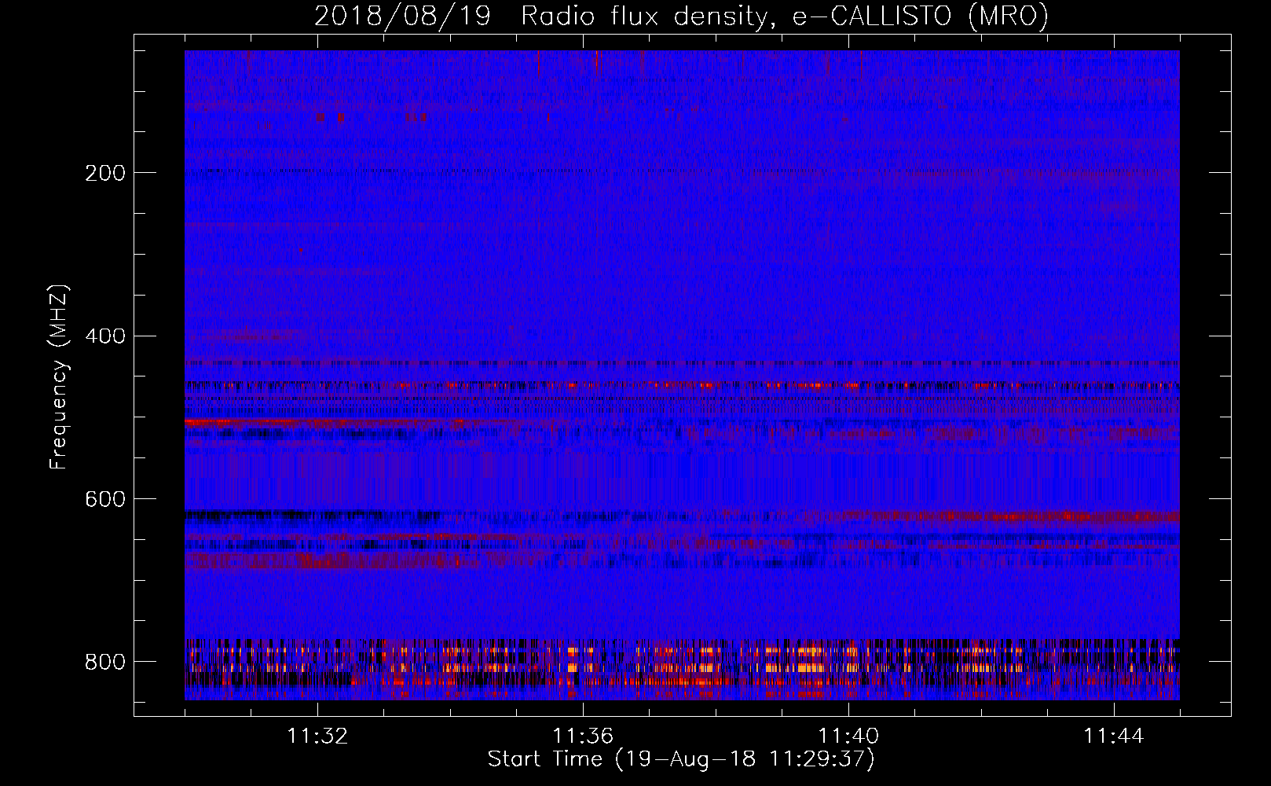
Task: Click the 'Start Time (19-Aug-18 11:29:37)' axis label
Action: (x=681, y=759)
